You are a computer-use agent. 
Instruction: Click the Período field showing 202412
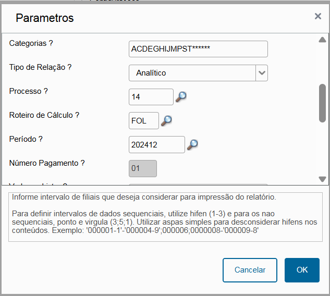pos(157,145)
